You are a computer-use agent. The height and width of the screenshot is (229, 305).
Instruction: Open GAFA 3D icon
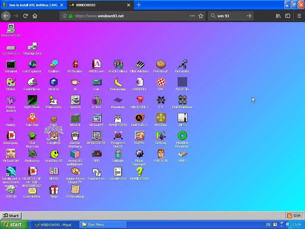coord(161,156)
